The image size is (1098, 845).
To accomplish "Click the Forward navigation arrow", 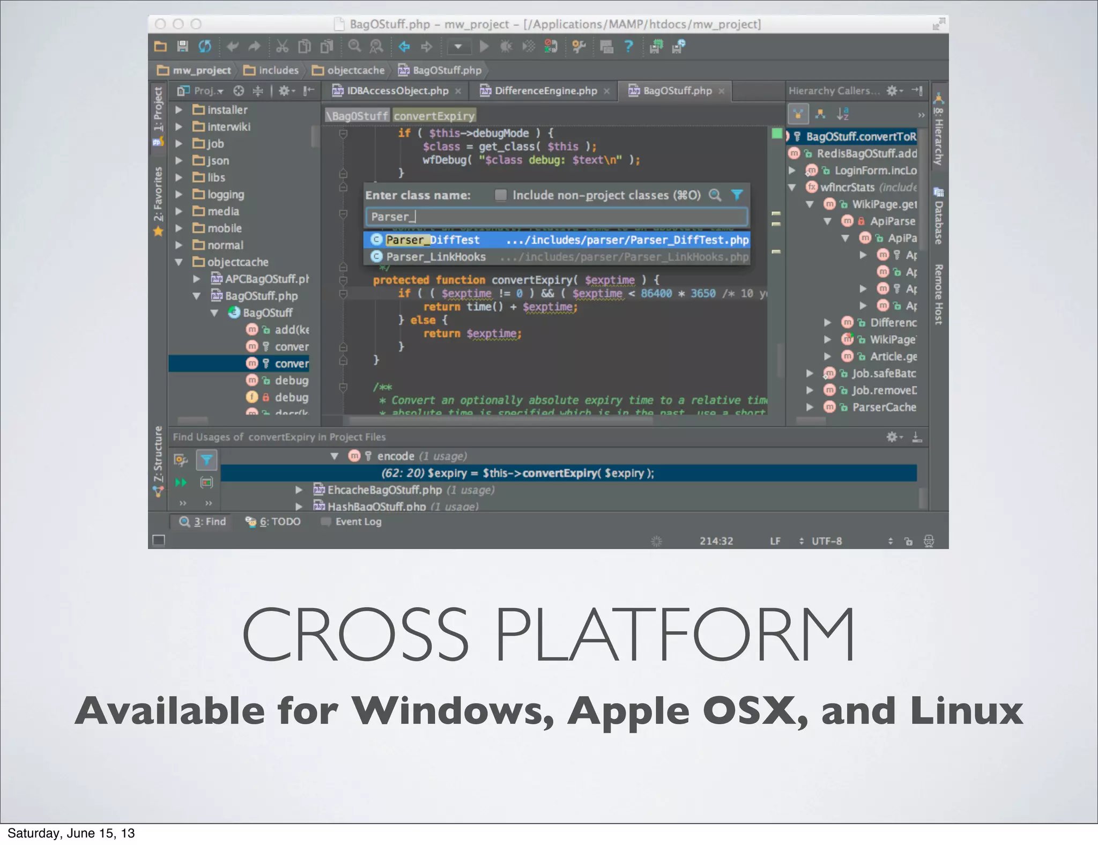I will tap(427, 47).
